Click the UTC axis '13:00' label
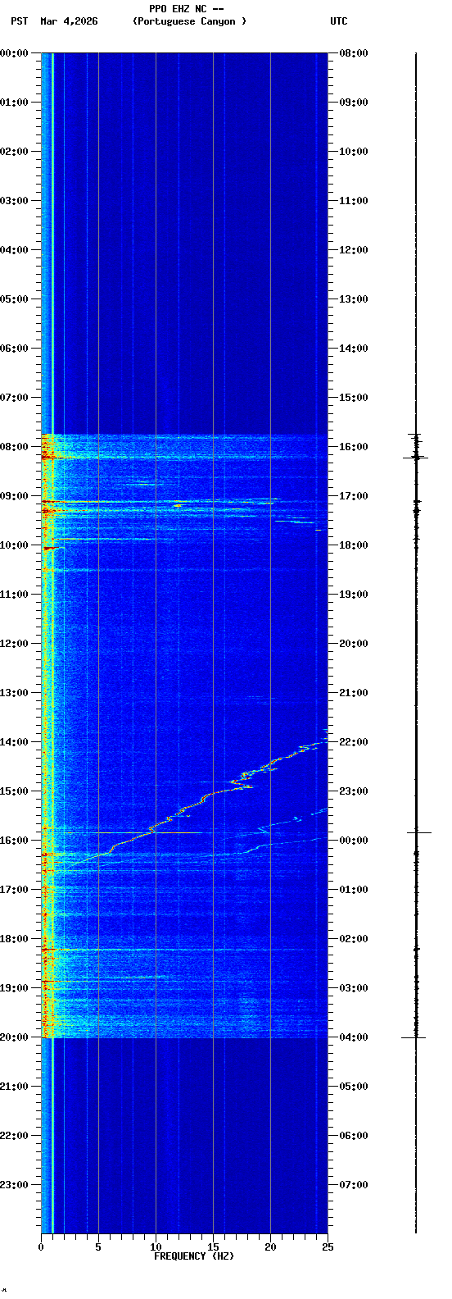The image size is (452, 1299). click(354, 299)
